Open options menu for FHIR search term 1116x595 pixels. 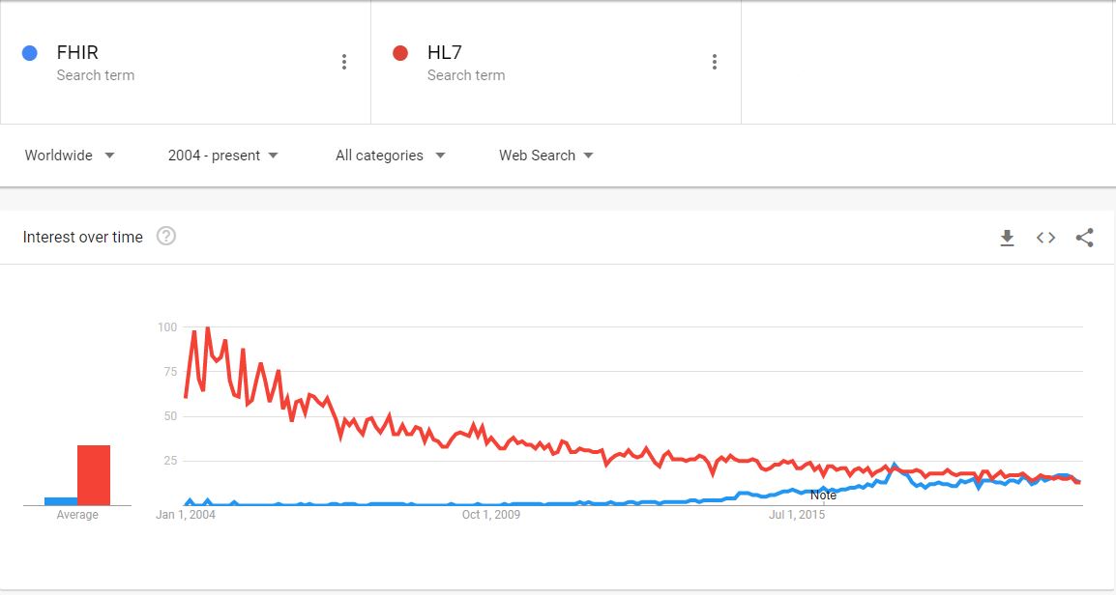[343, 61]
